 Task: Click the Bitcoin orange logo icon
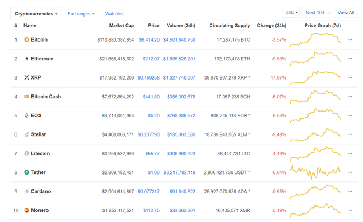pos(27,39)
